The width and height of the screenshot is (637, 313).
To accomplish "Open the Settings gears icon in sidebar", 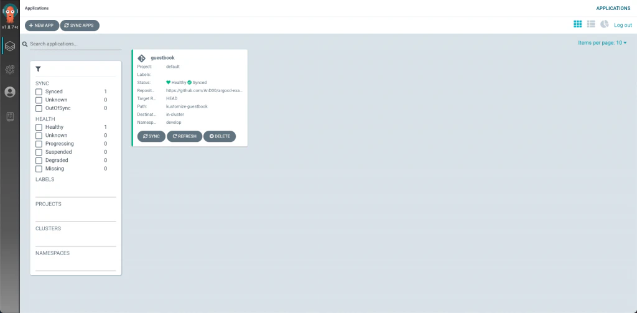I will click(x=10, y=70).
